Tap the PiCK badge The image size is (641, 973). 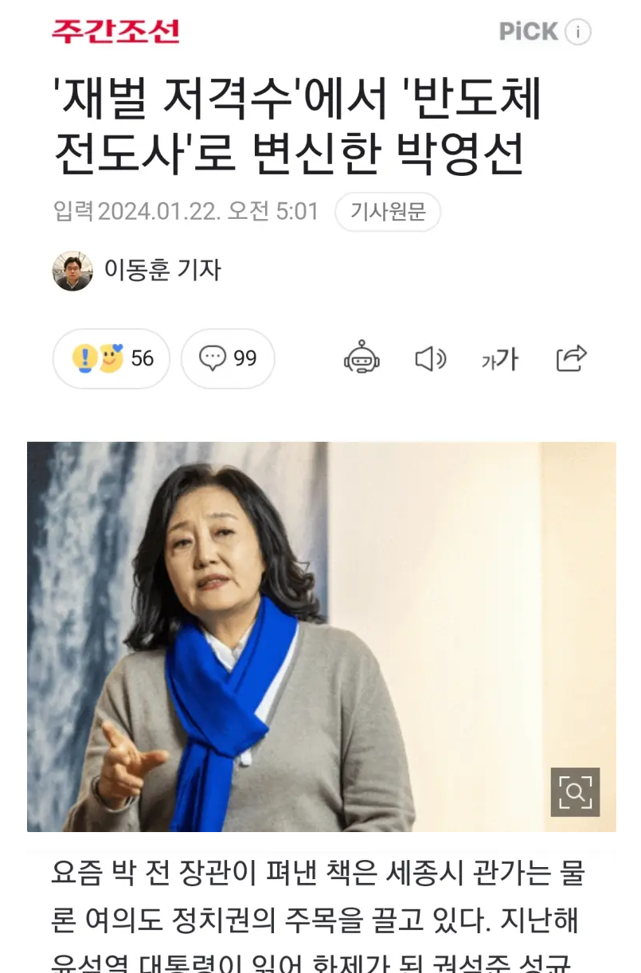[528, 32]
